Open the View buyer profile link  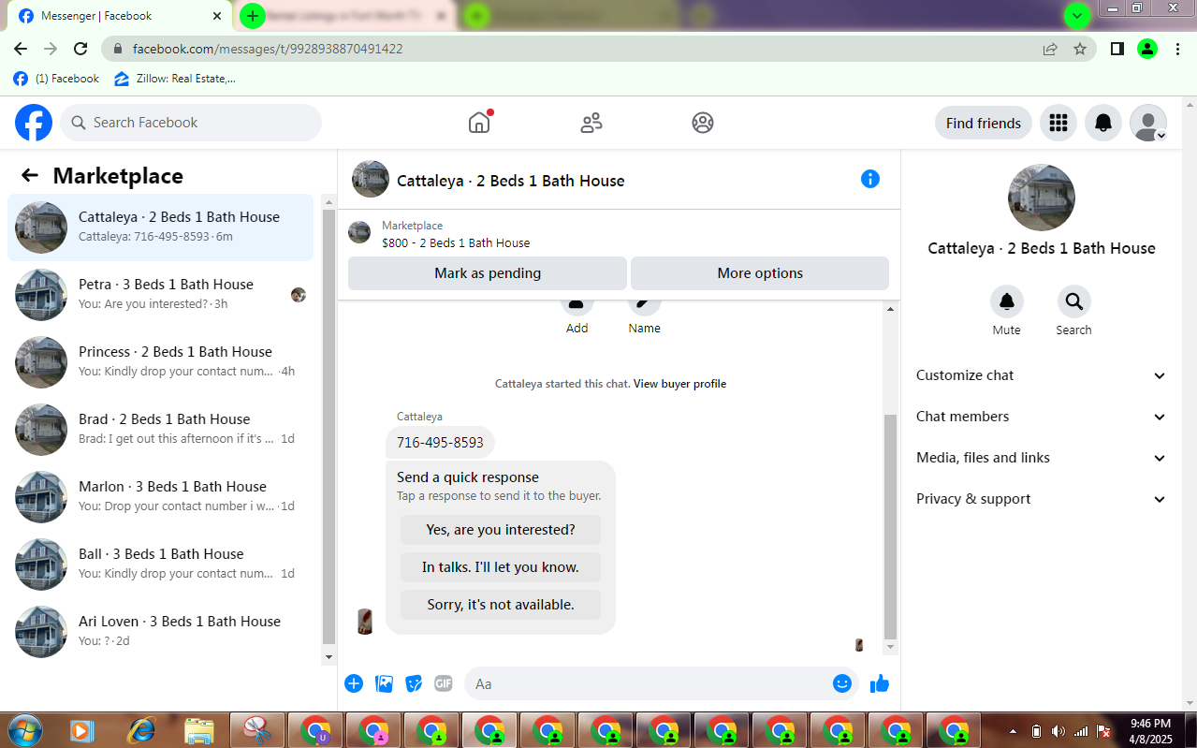(679, 384)
